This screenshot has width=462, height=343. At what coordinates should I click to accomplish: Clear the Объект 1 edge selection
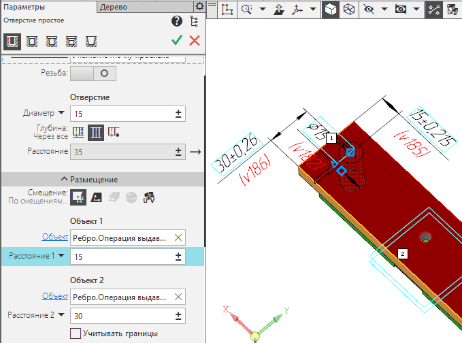[x=178, y=238]
